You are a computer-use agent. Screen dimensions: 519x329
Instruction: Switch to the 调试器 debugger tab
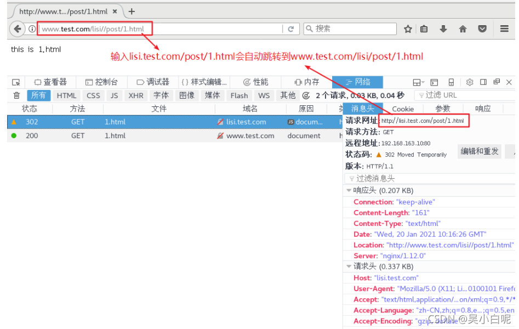coord(153,82)
